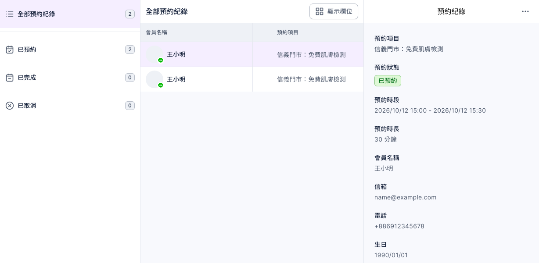Click the 2026/10/12 15:00 - 15:30 time value
539x263 pixels.
click(x=430, y=110)
